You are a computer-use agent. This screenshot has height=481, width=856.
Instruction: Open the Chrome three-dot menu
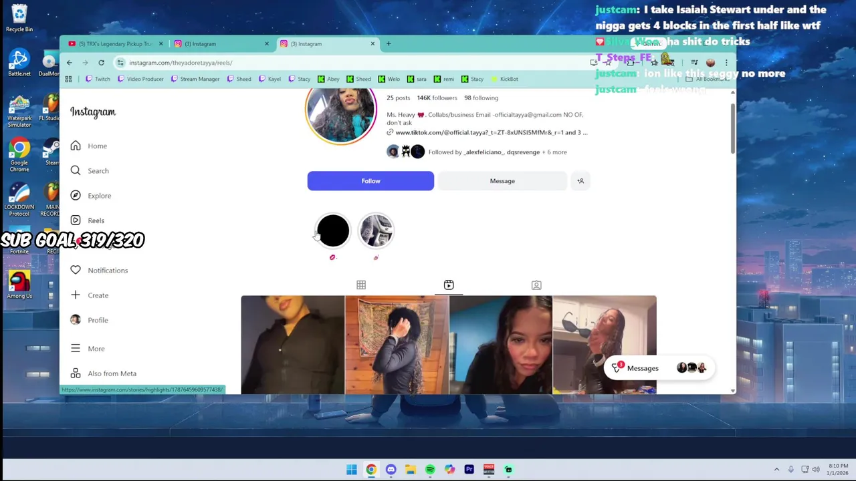(726, 63)
